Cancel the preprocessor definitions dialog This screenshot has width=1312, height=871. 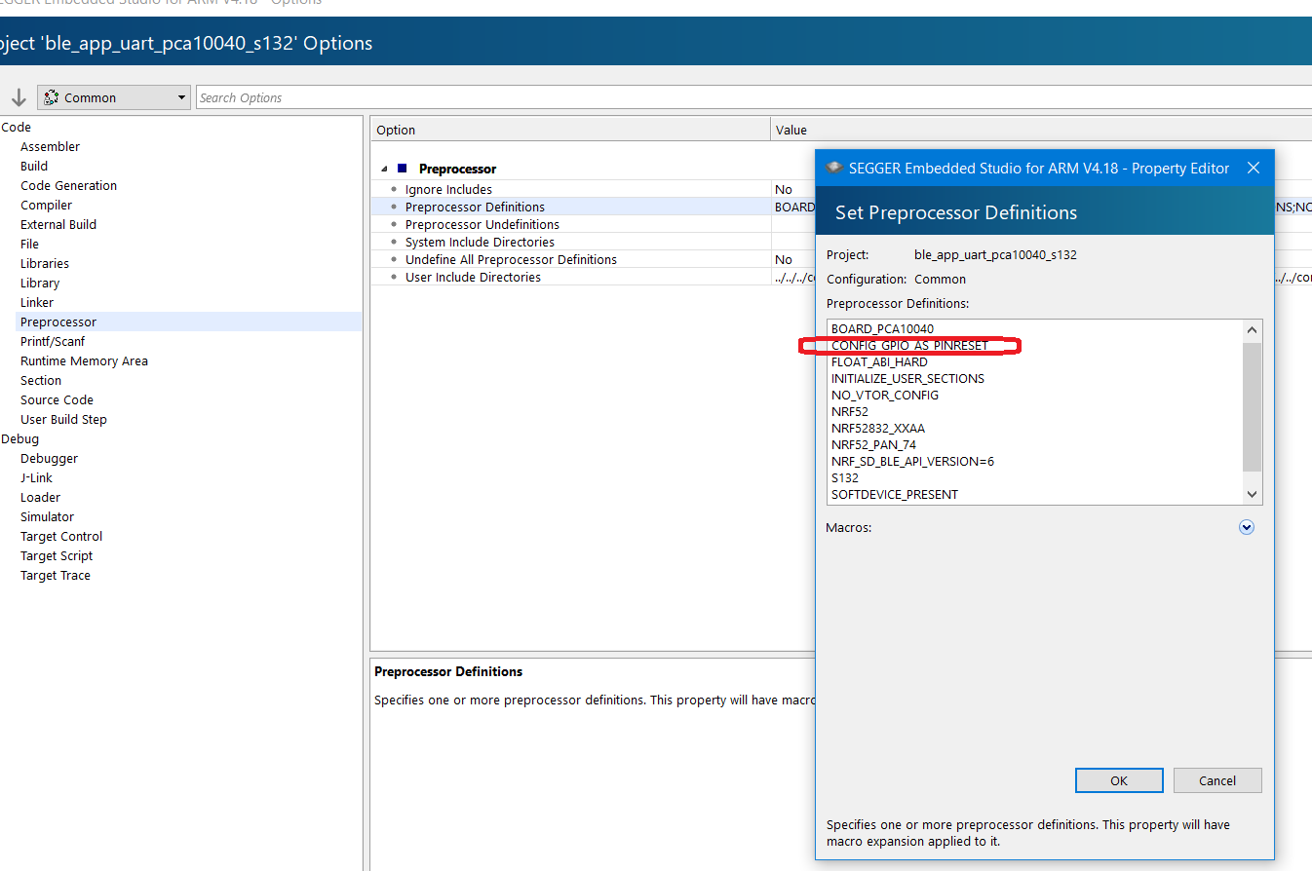(x=1216, y=780)
